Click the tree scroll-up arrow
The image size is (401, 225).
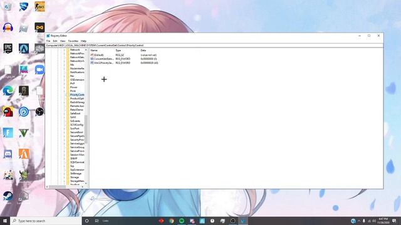[86, 50]
